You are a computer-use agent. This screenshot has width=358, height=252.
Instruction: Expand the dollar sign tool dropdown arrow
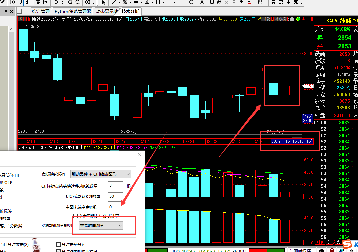33,2
